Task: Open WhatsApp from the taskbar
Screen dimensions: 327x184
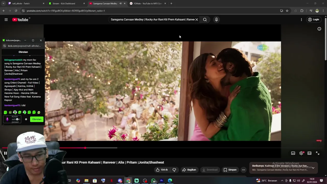Action: click(x=153, y=181)
